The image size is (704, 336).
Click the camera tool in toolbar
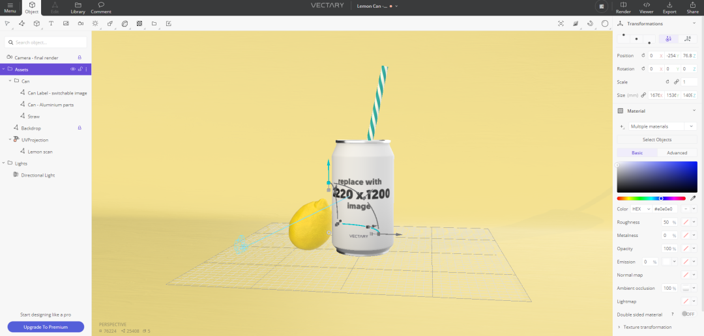coord(80,23)
